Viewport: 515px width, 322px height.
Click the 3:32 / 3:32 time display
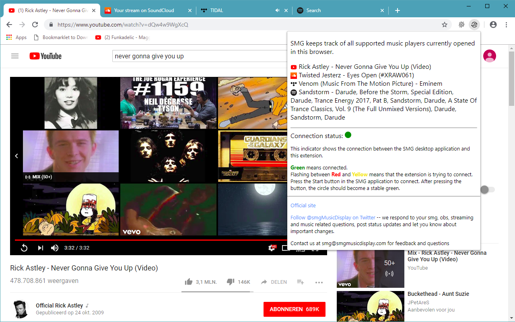pos(77,248)
